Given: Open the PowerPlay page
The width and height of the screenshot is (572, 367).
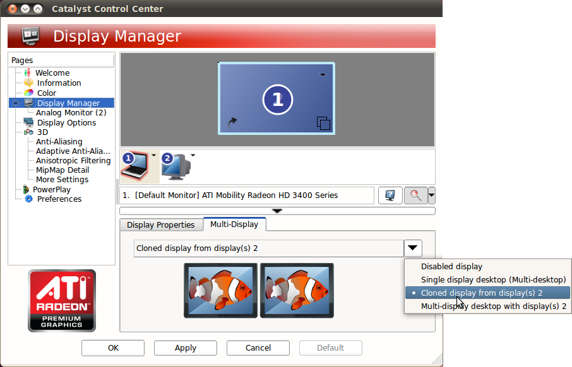Looking at the screenshot, I should pyautogui.click(x=51, y=190).
